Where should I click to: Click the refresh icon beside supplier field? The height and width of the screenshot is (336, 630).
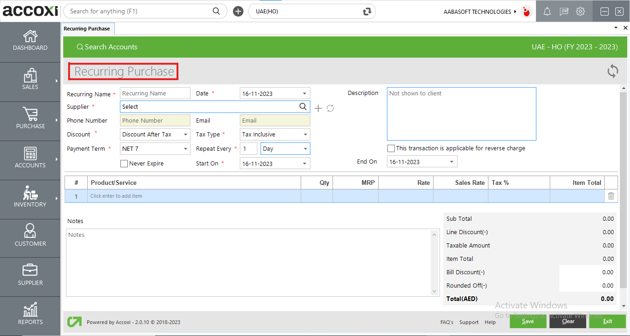point(330,108)
